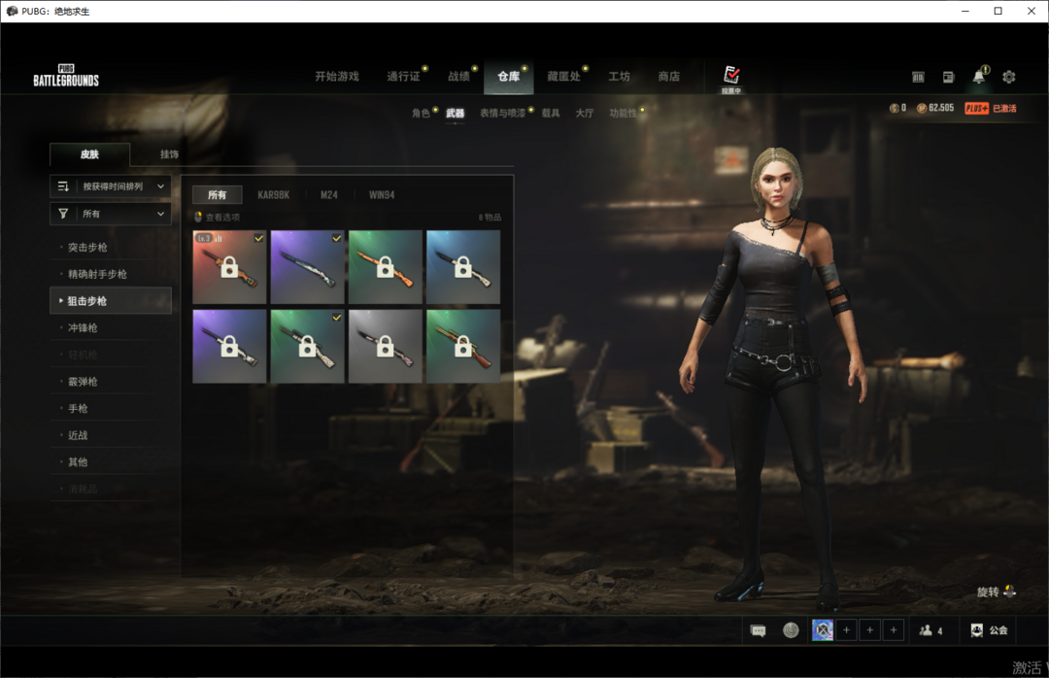The image size is (1049, 678).
Task: Select the 武器 sub-tab
Action: 455,113
